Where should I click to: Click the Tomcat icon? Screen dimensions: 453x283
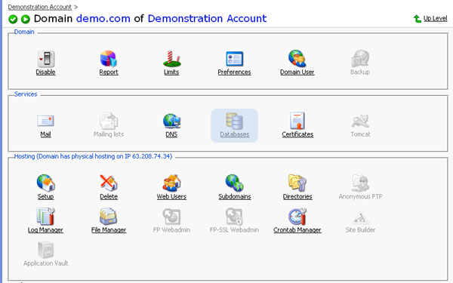click(x=360, y=121)
